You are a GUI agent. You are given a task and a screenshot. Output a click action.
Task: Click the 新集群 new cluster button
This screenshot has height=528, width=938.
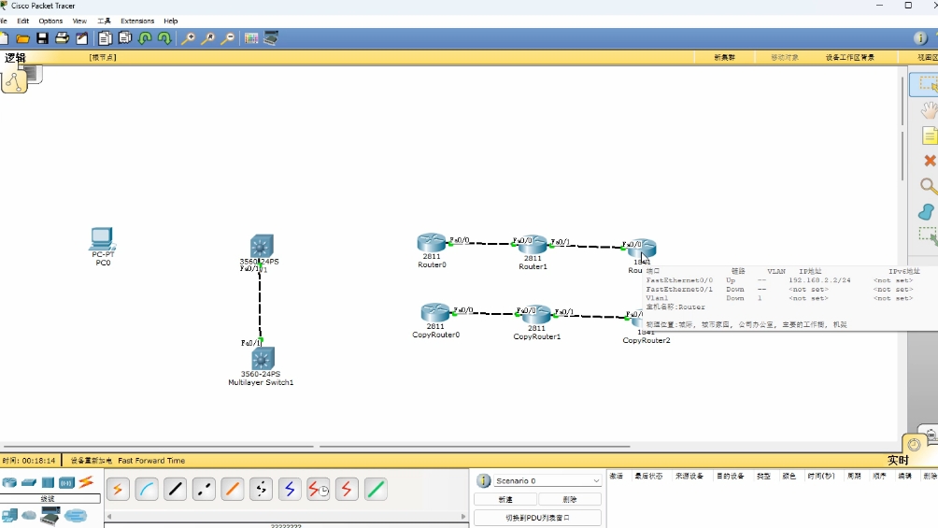[x=724, y=57]
